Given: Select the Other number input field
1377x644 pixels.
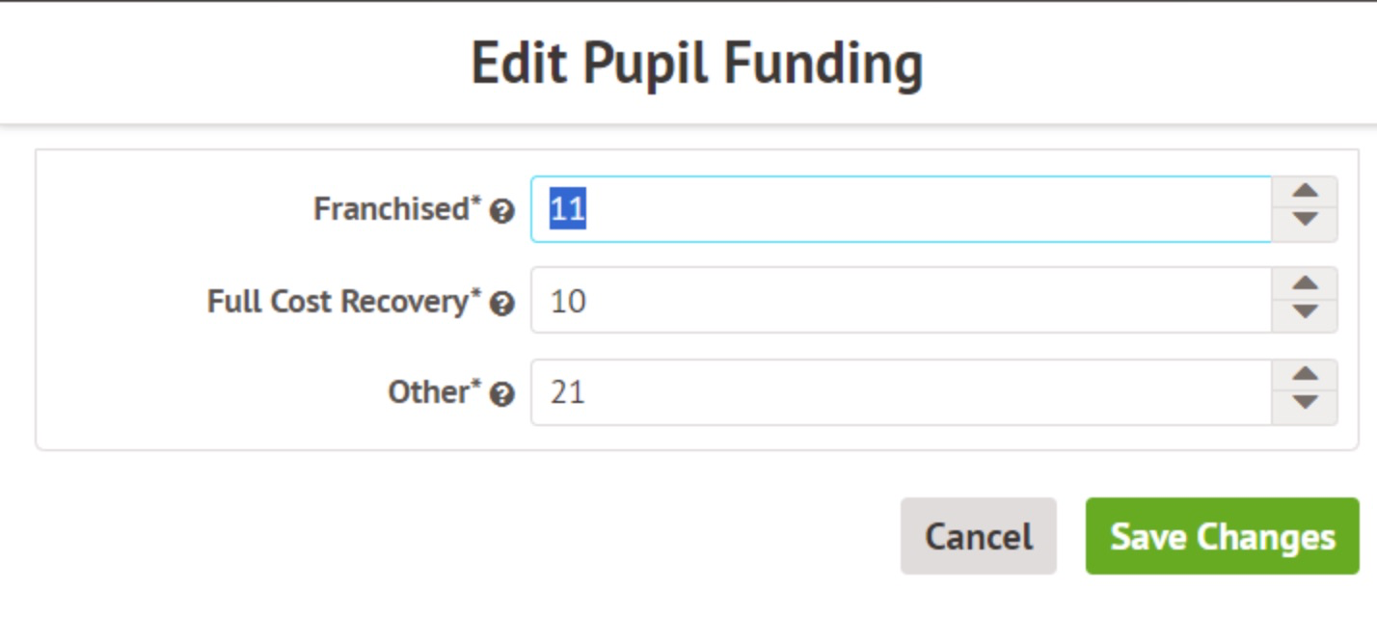Looking at the screenshot, I should click(x=901, y=392).
